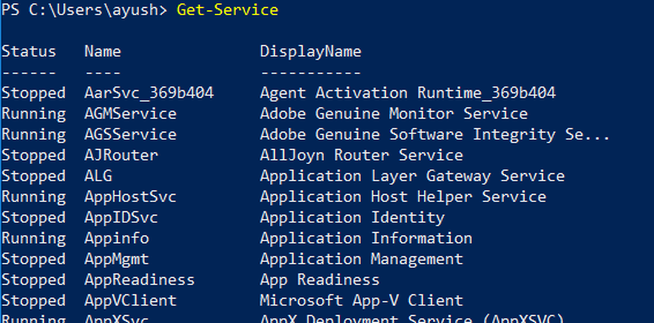Click the DisplayName column header

coord(311,51)
